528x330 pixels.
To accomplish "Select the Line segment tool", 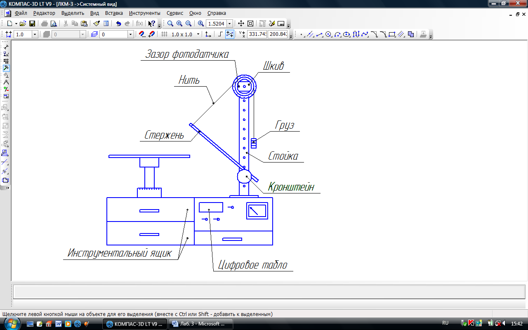I will click(x=320, y=34).
